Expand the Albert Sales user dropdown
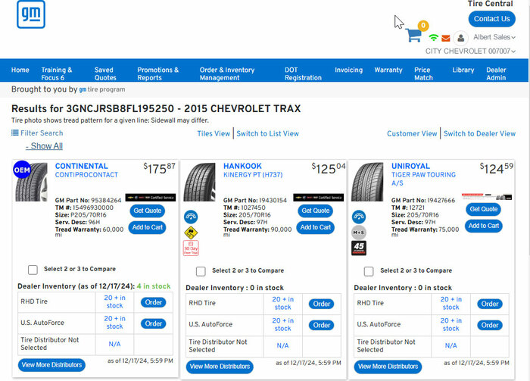Viewport: 530px width, 381px height. tap(494, 37)
